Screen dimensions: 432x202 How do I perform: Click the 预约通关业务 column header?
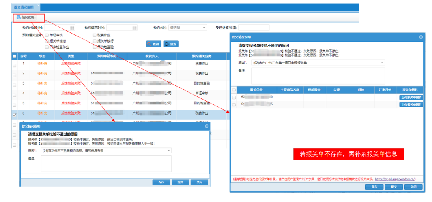tap(202, 56)
